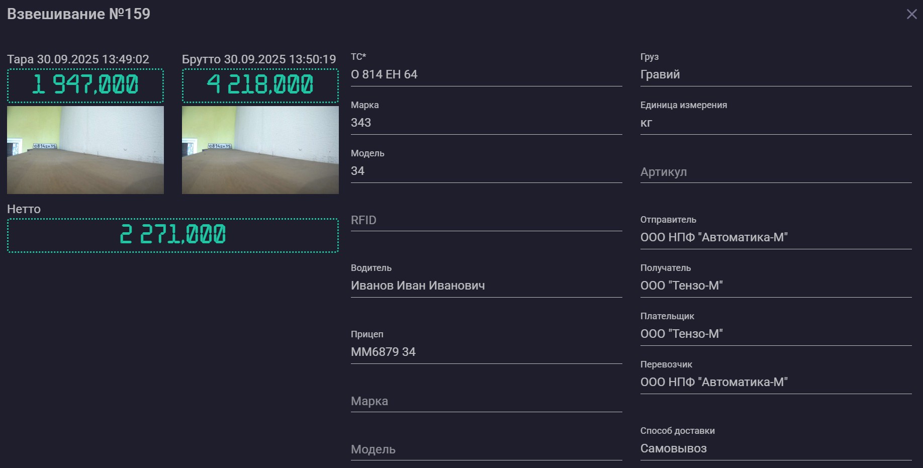Click the Тара weight display 1 947,000
The height and width of the screenshot is (468, 923).
click(x=85, y=85)
